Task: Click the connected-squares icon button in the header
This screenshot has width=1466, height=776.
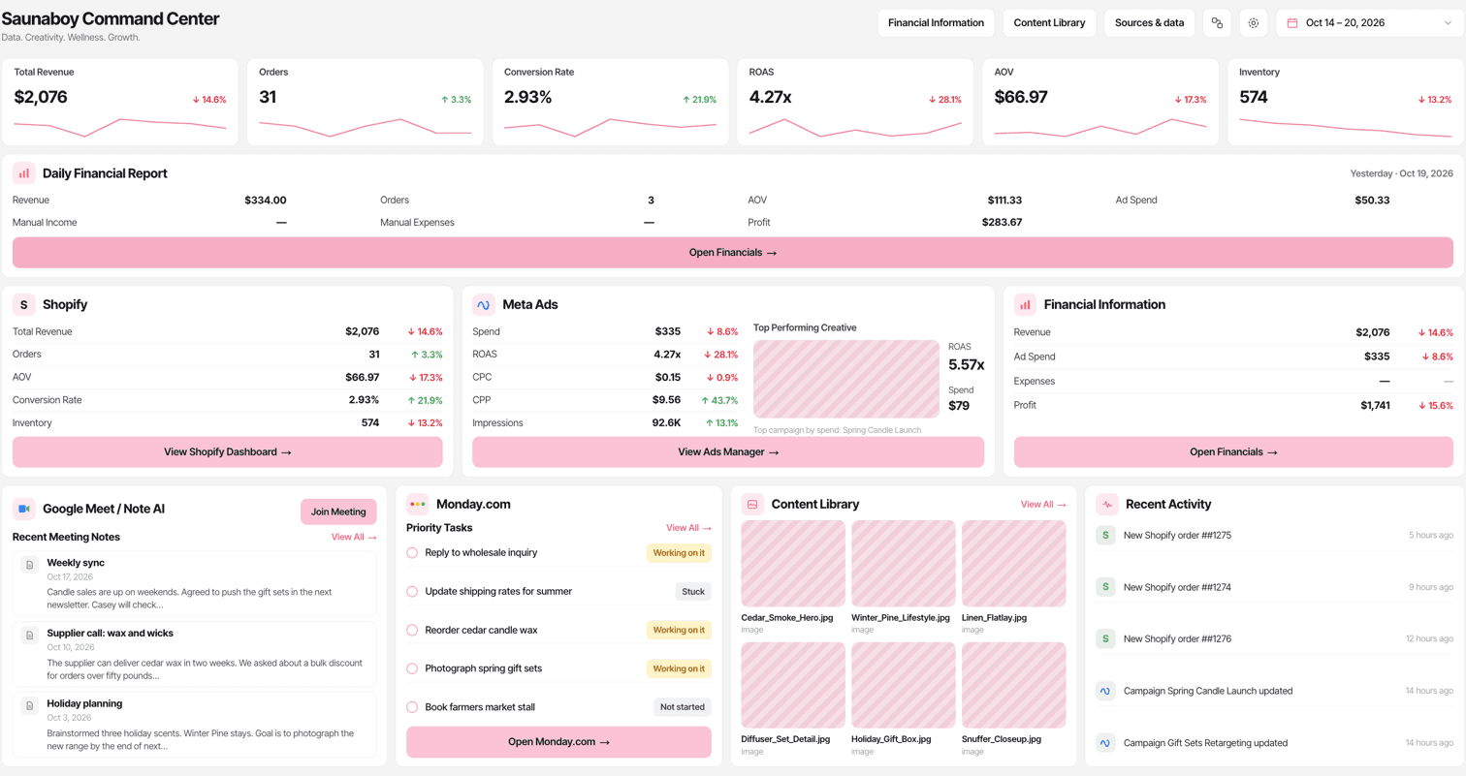Action: (1217, 22)
